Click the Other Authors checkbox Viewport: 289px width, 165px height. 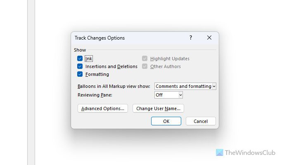pyautogui.click(x=145, y=66)
